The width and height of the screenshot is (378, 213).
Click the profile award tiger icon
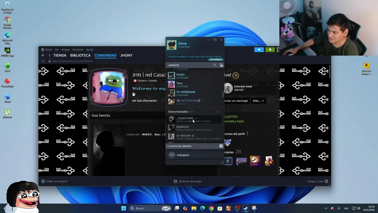click(x=227, y=143)
